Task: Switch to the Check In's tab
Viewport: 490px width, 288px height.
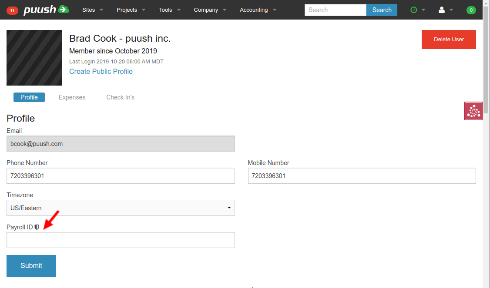Action: [x=120, y=97]
